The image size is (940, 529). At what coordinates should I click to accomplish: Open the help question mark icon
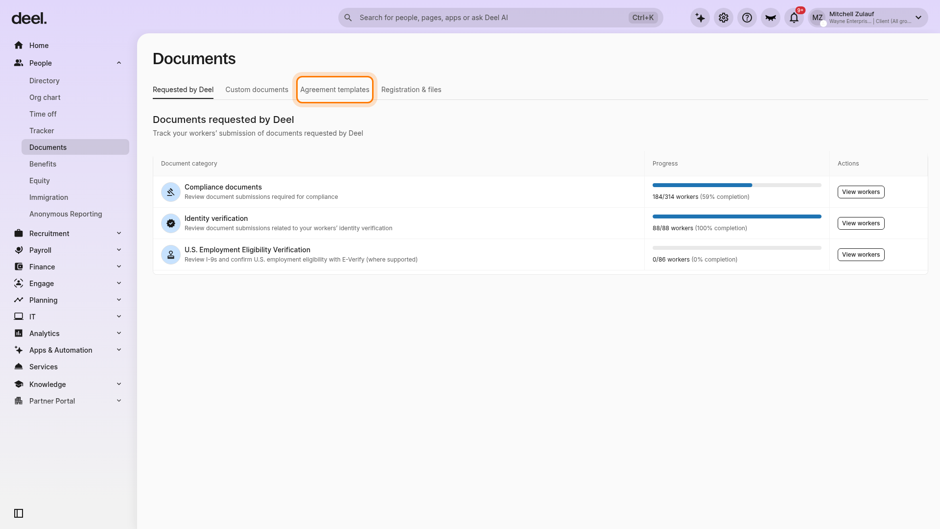point(747,18)
